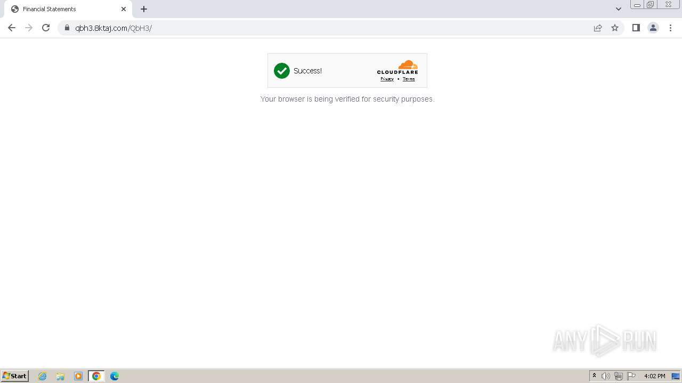Viewport: 682px width, 383px height.
Task: Click the Show Desktop button
Action: click(x=676, y=376)
